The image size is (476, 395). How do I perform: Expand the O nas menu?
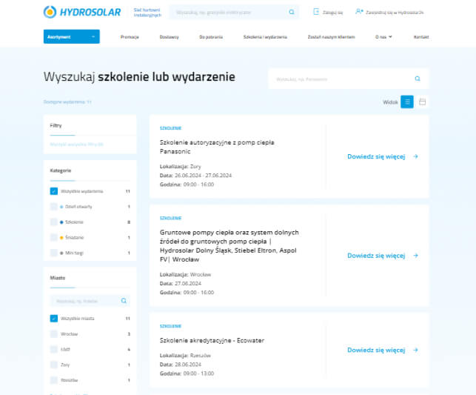[383, 37]
